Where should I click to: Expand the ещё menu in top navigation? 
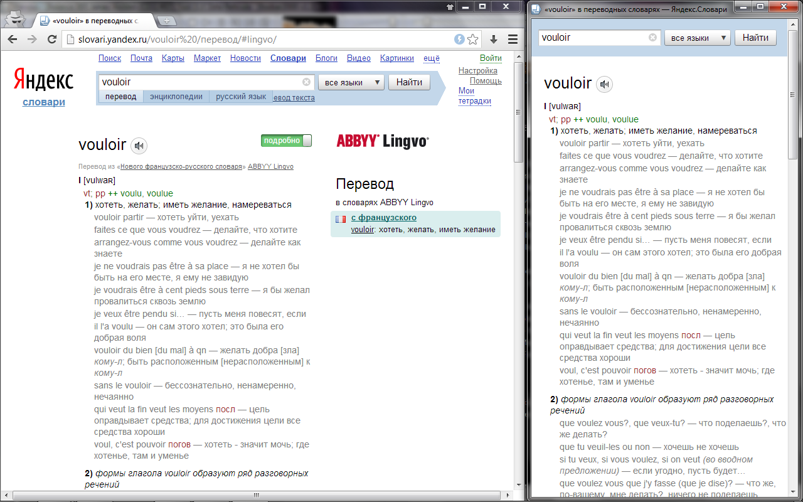(432, 58)
